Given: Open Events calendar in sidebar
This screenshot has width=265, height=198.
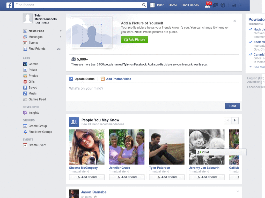Looking at the screenshot, I should point(33,43).
